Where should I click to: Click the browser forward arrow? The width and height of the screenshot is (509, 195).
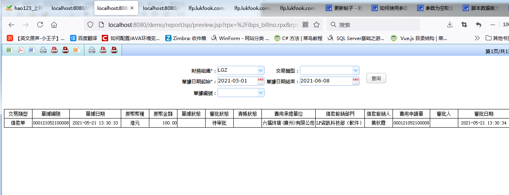[x=26, y=25]
